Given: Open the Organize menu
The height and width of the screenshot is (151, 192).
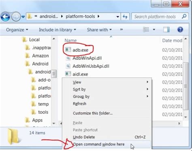Looking at the screenshot, I should (17, 30).
